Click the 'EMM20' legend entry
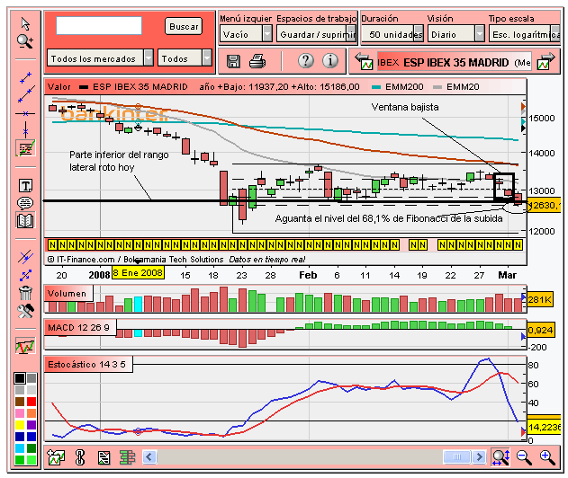Viewport: 568px width, 478px height. [x=456, y=87]
